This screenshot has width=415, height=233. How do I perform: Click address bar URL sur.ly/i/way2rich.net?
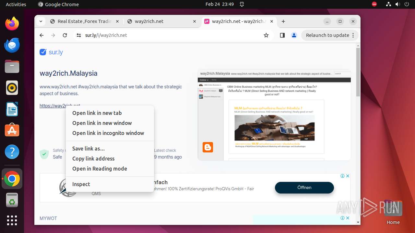[106, 35]
